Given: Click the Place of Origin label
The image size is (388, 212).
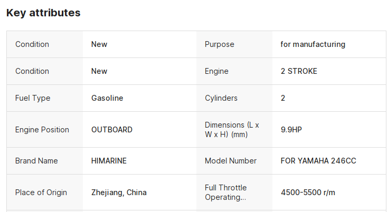Looking at the screenshot, I should [x=41, y=192].
